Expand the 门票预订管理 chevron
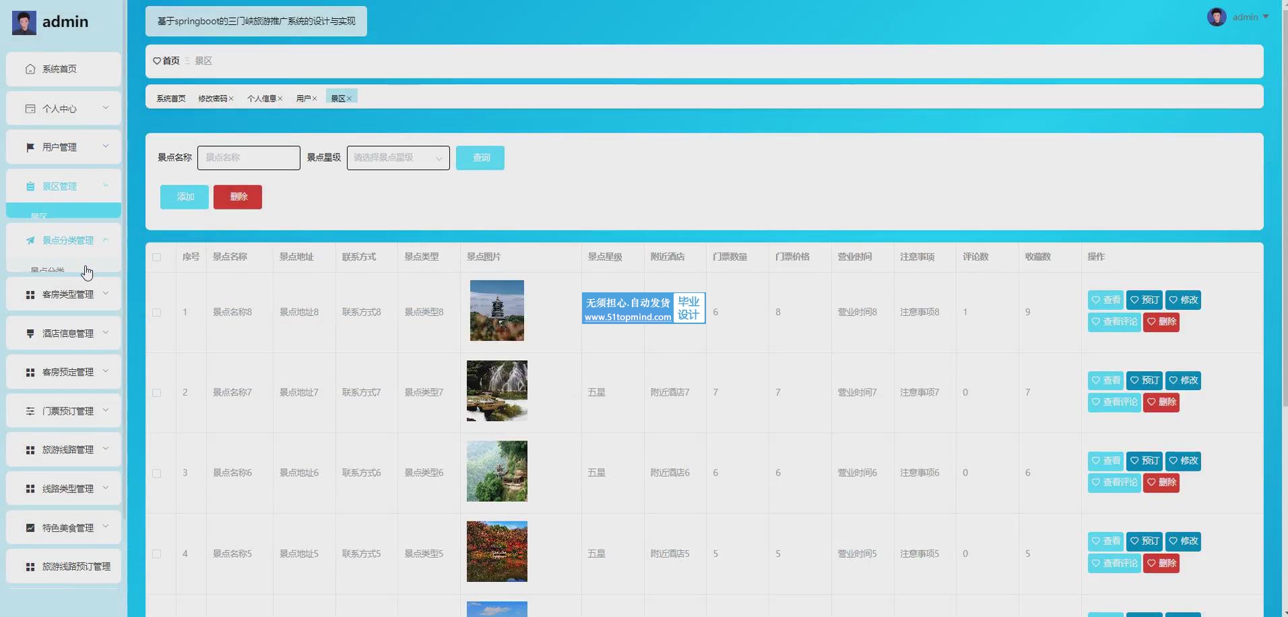 click(106, 410)
